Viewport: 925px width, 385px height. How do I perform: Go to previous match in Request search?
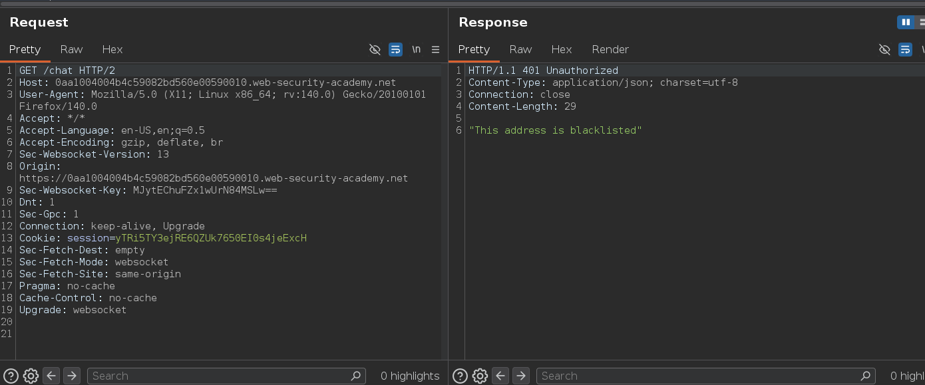point(51,376)
